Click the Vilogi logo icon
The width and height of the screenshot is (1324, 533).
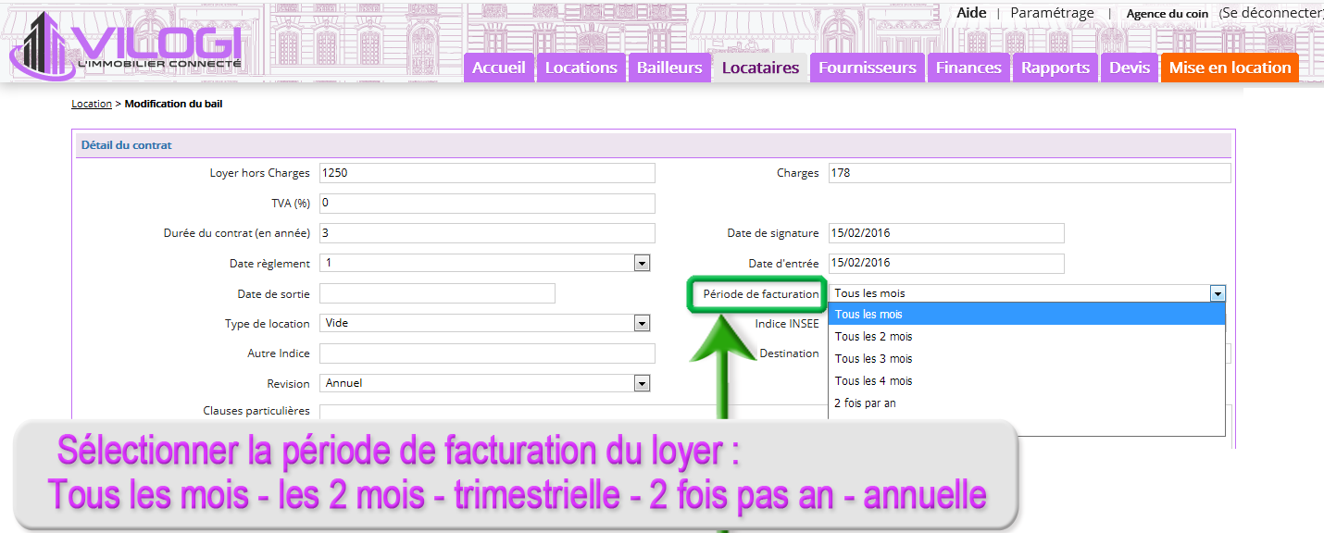[x=42, y=44]
